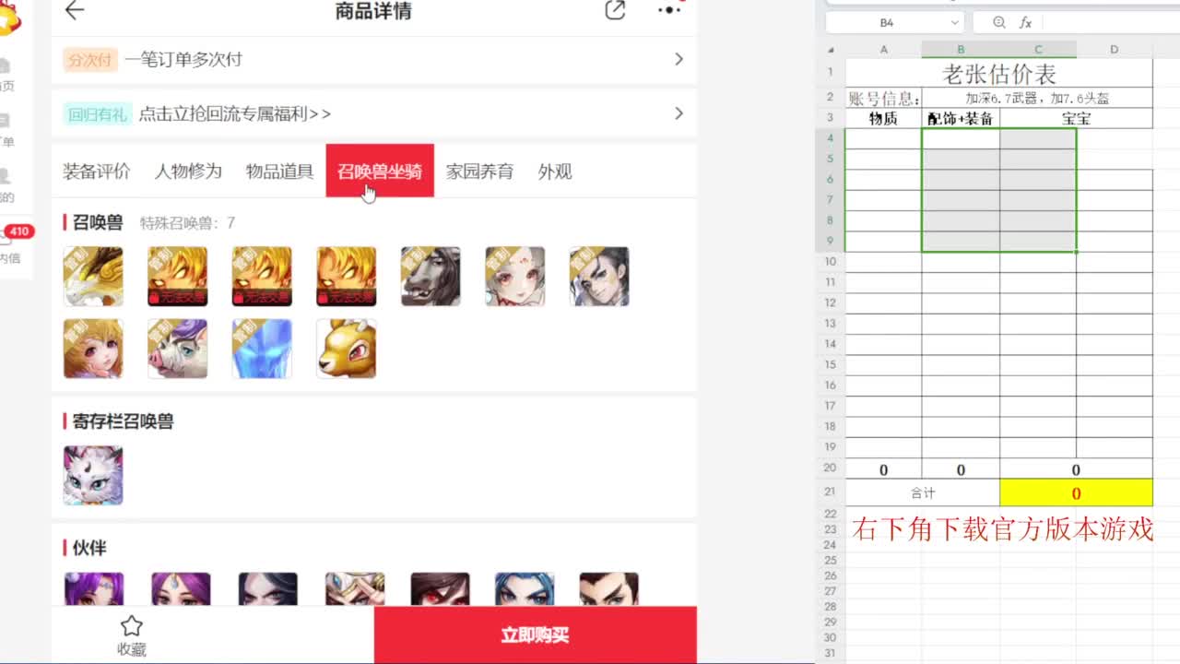Open the white-gold dragon summon beast icon
This screenshot has width=1180, height=664.
(93, 277)
